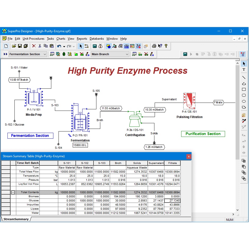Screen dimensions: 249x249
Task: Close the Stream Summary Table window
Action: click(x=189, y=156)
